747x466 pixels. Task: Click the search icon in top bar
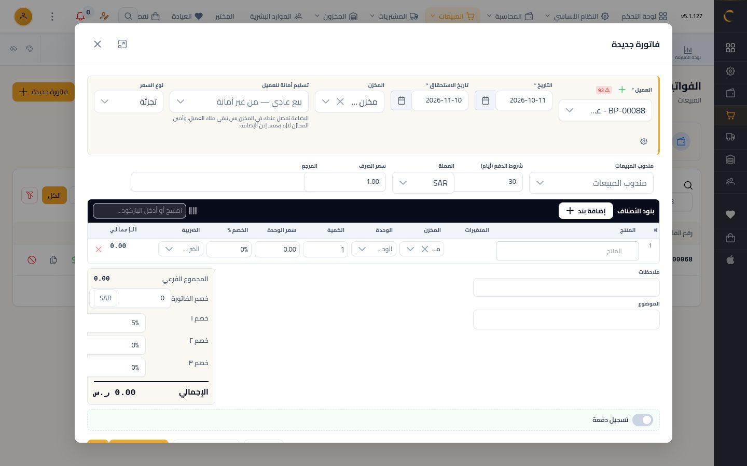coord(128,16)
